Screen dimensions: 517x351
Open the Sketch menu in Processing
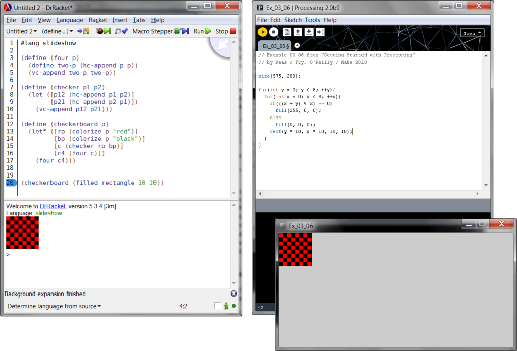point(293,20)
